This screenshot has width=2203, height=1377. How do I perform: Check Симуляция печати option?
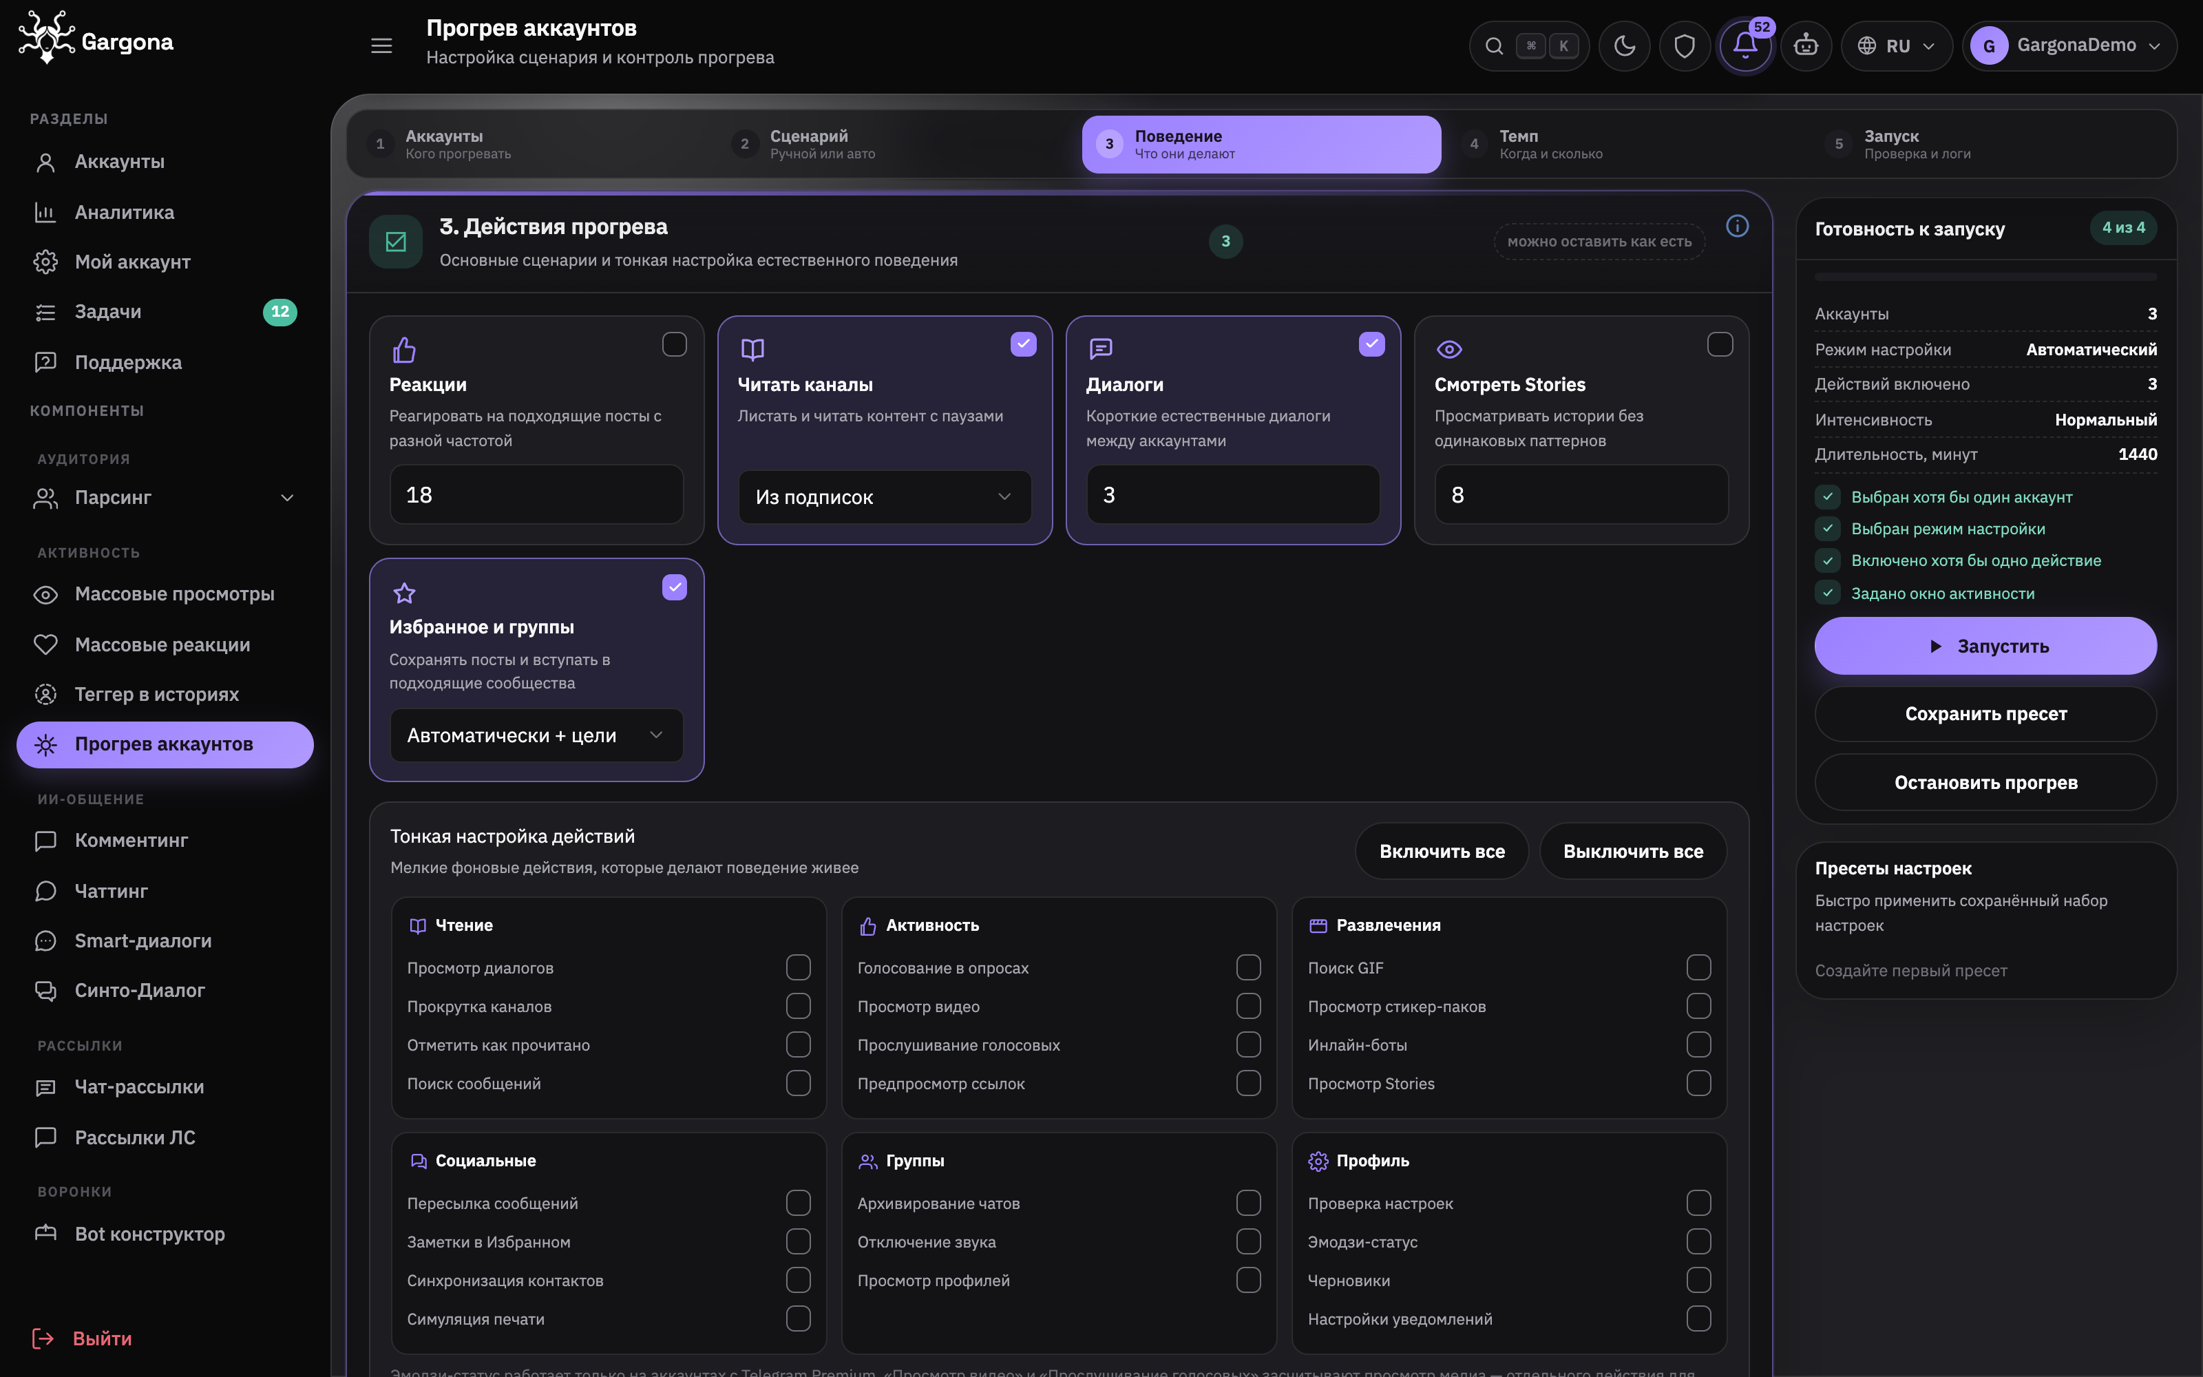pos(799,1318)
